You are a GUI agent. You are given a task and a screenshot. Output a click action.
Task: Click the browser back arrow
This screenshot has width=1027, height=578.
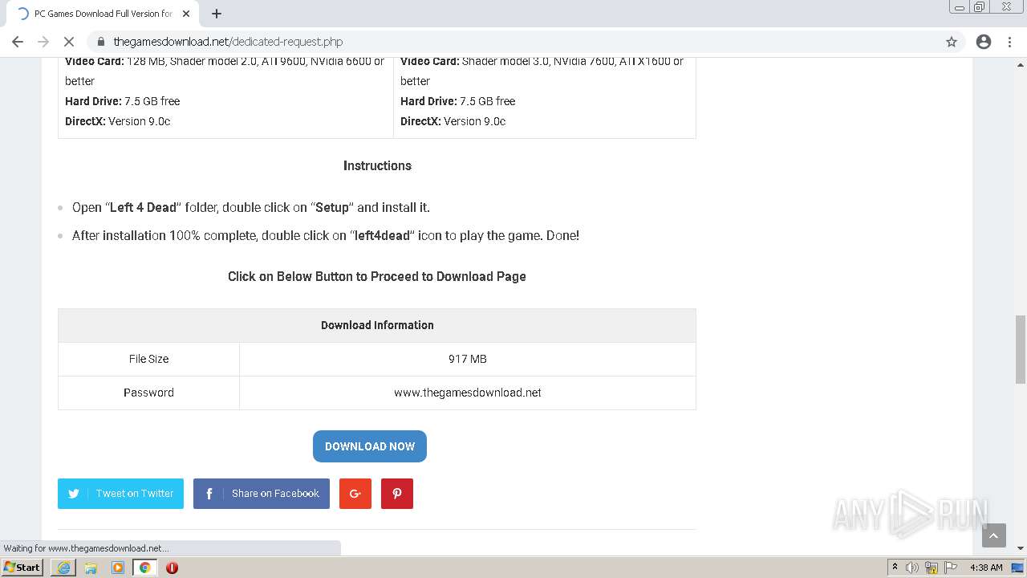coord(18,42)
